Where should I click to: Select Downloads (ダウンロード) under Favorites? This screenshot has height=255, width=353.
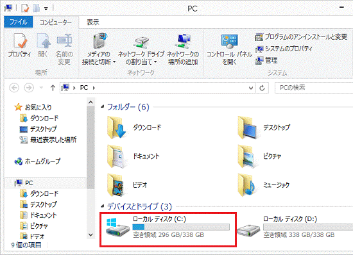click(x=39, y=118)
